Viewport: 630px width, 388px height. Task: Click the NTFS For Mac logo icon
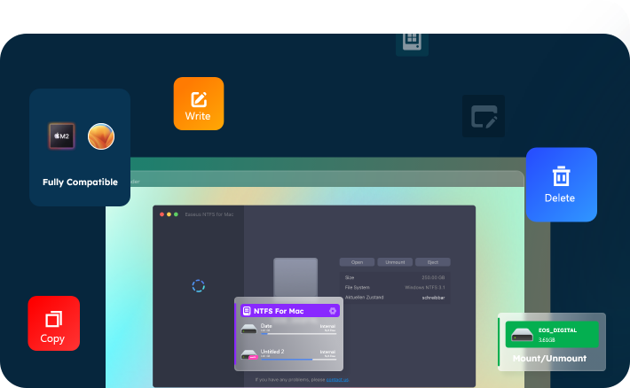point(248,311)
